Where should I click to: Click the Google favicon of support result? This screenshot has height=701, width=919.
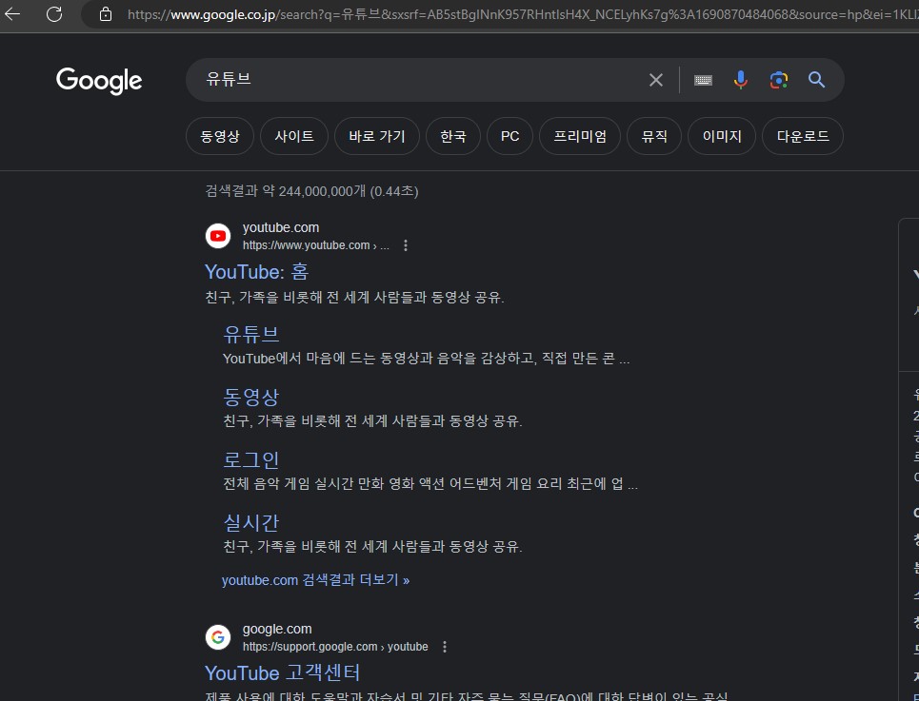point(218,637)
